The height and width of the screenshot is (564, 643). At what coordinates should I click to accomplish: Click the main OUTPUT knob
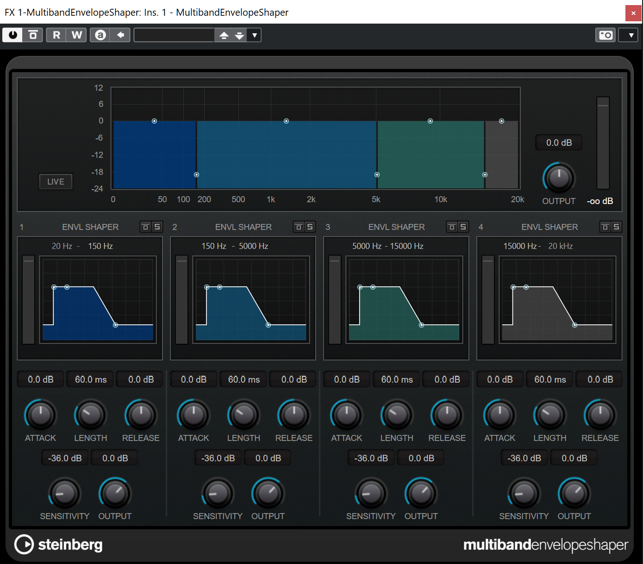559,179
